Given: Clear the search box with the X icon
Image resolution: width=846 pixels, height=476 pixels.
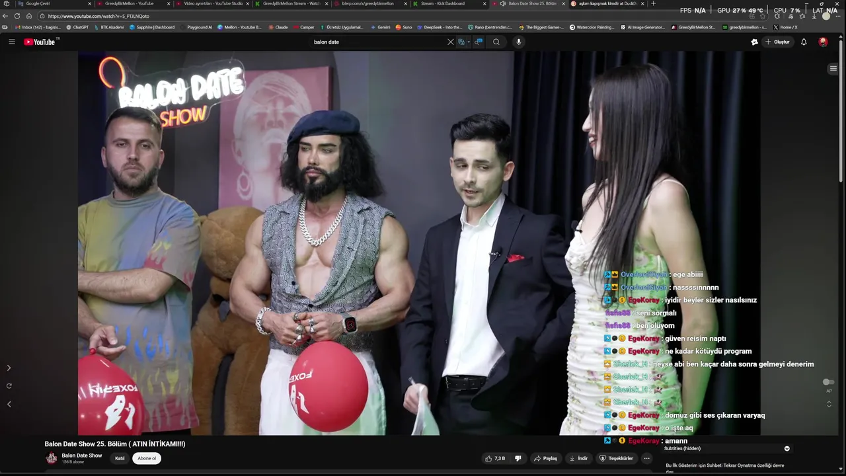Looking at the screenshot, I should (x=451, y=42).
